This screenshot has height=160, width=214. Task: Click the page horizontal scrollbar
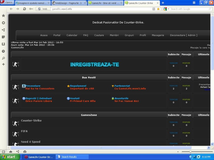point(101,148)
